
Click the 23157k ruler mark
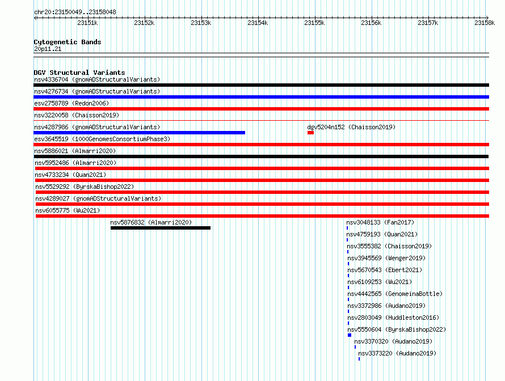click(x=428, y=23)
